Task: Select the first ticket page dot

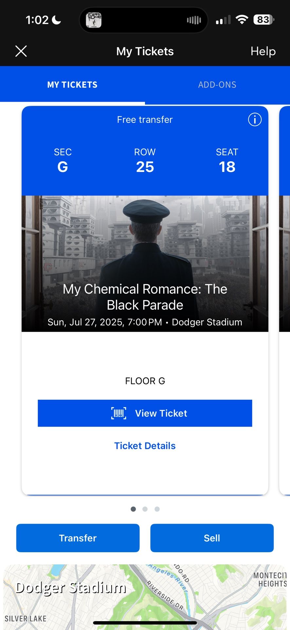Action: [133, 509]
